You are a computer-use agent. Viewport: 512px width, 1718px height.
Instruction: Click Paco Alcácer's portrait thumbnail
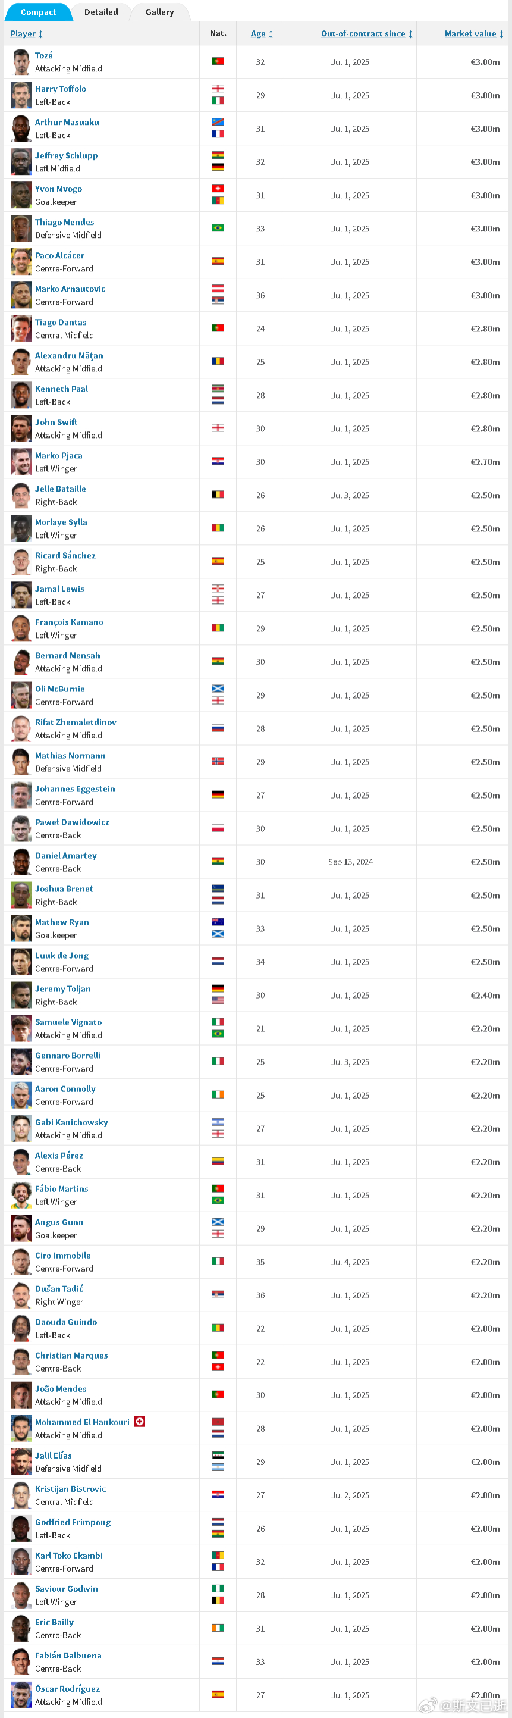pos(21,261)
